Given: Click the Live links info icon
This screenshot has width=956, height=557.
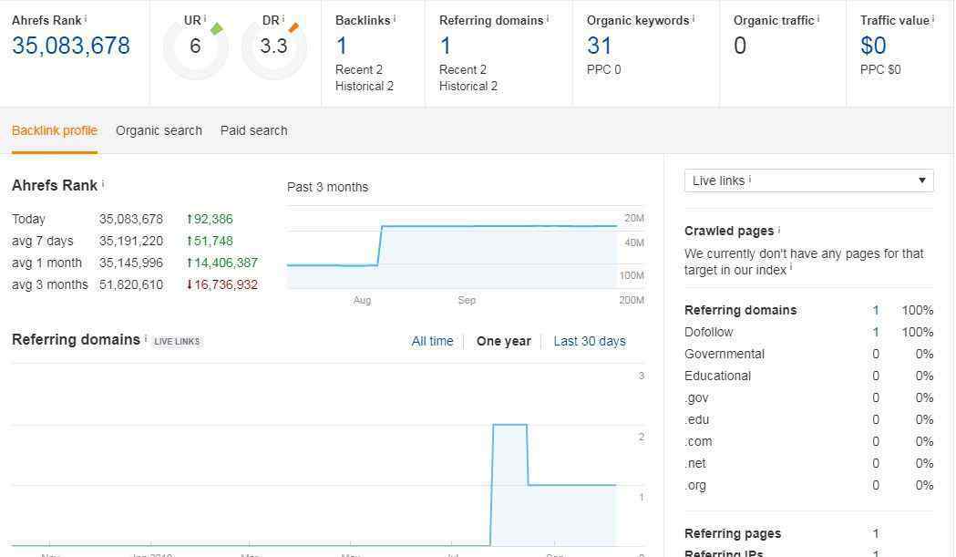Looking at the screenshot, I should pyautogui.click(x=750, y=179).
